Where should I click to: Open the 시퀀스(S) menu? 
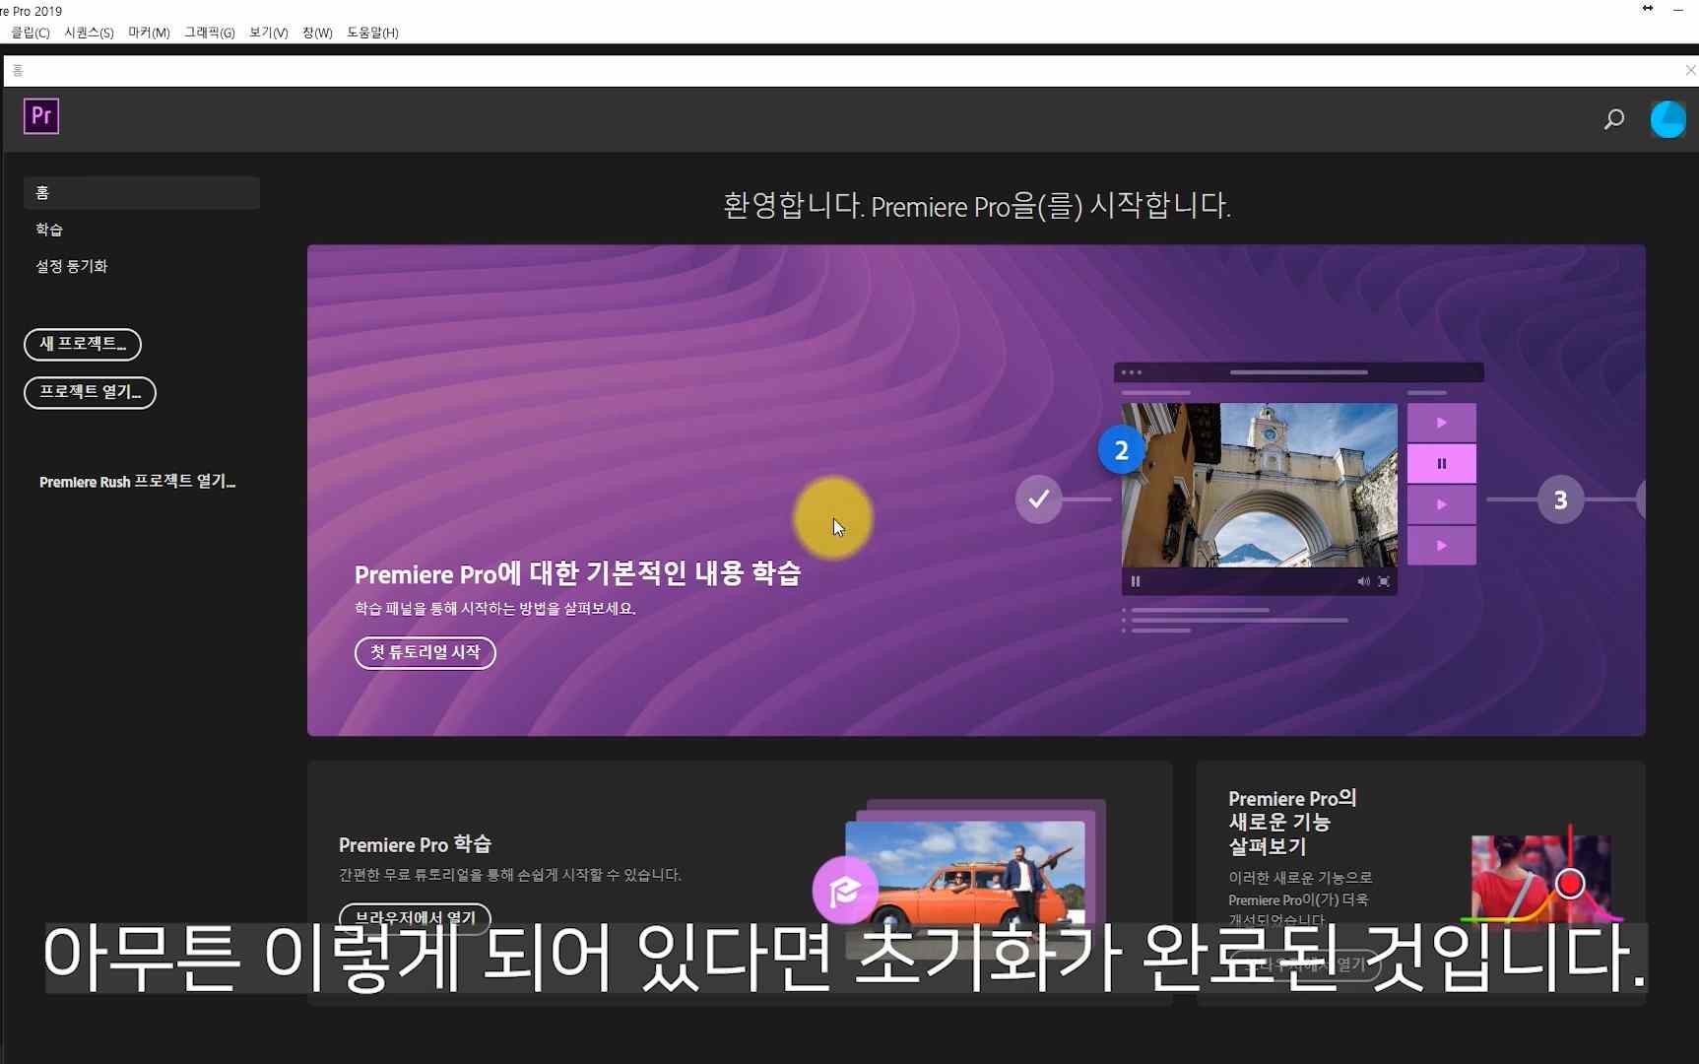(x=89, y=33)
